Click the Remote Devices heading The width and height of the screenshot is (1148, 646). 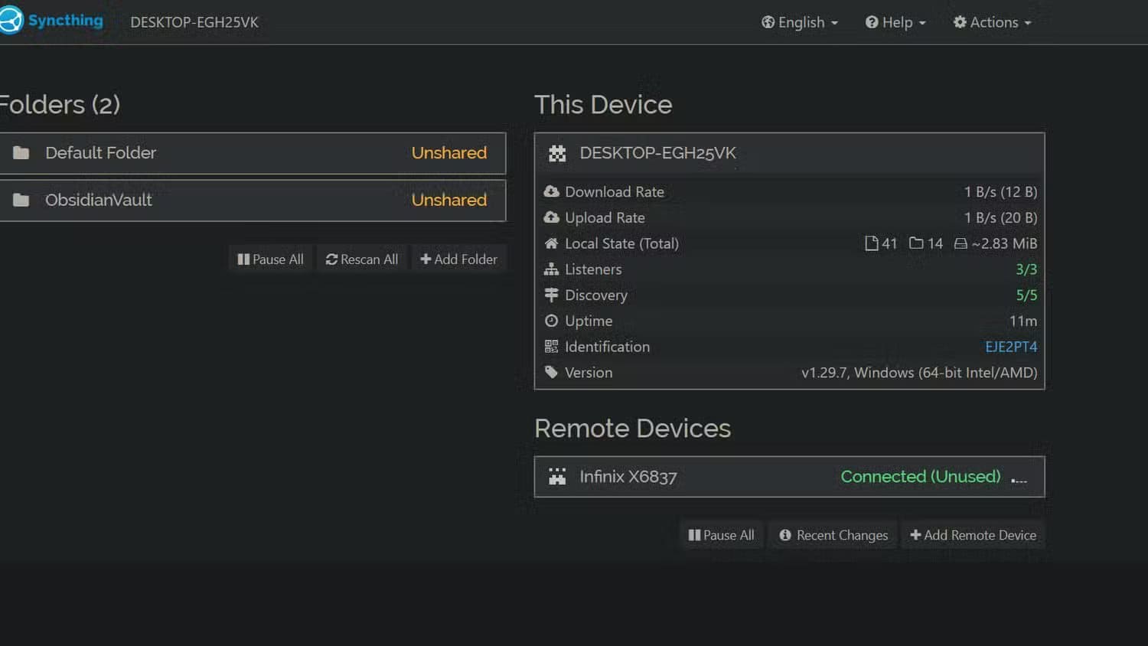pos(632,429)
